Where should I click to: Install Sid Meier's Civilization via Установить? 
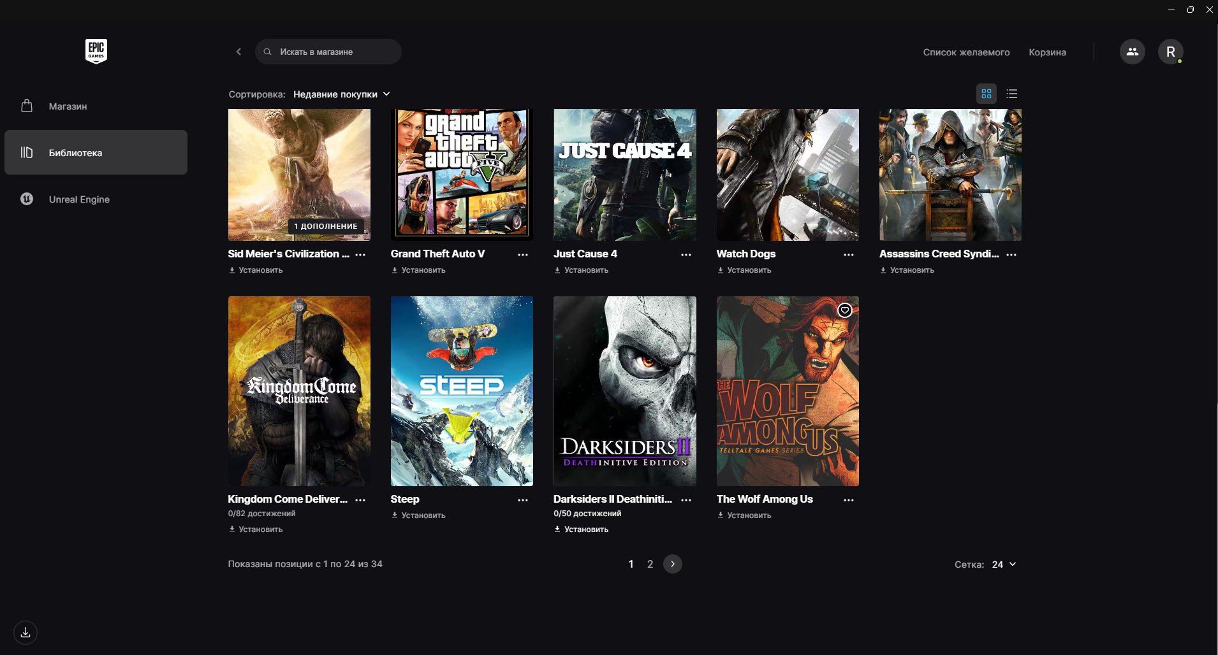256,270
